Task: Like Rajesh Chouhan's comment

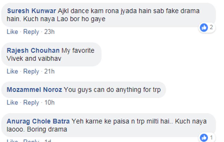Action: pyautogui.click(x=12, y=71)
